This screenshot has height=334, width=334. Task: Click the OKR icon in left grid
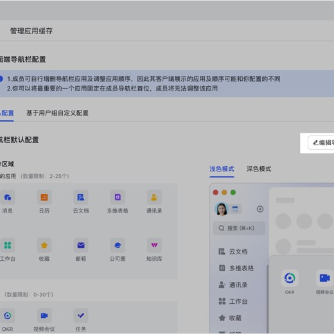[8, 315]
